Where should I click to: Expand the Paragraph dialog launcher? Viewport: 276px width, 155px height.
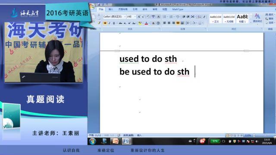pyautogui.click(x=205, y=29)
